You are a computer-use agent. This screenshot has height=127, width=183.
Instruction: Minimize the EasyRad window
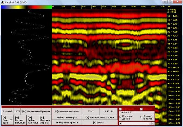point(165,2)
